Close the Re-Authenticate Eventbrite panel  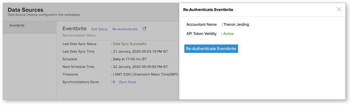pos(339,9)
